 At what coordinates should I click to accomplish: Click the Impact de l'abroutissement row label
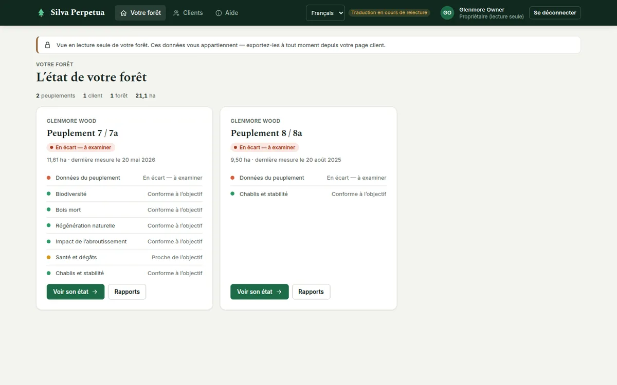(x=91, y=242)
